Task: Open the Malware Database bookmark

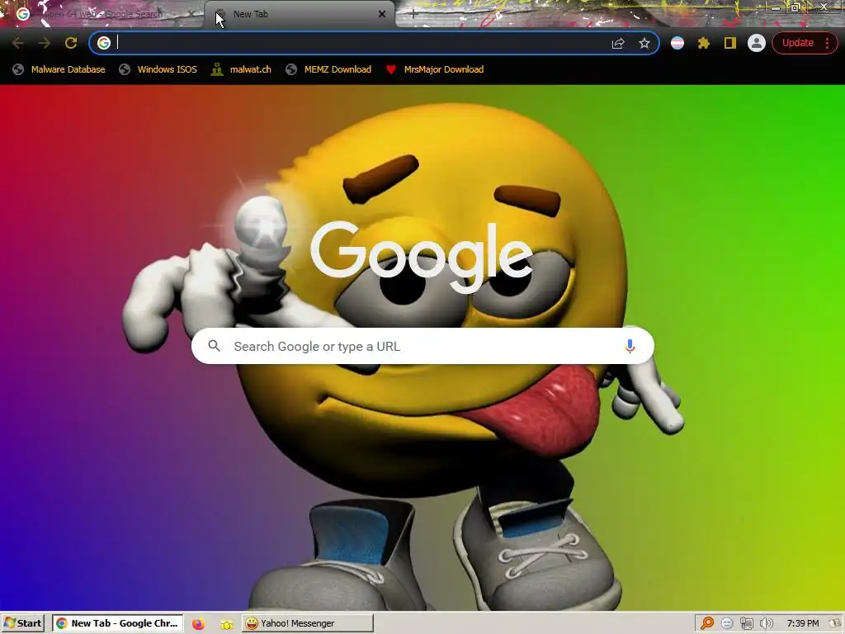Action: (x=59, y=69)
